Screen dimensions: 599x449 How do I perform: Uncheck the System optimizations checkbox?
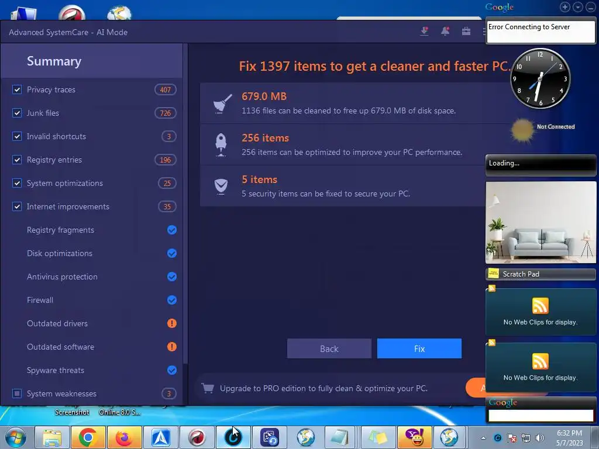[x=17, y=183]
